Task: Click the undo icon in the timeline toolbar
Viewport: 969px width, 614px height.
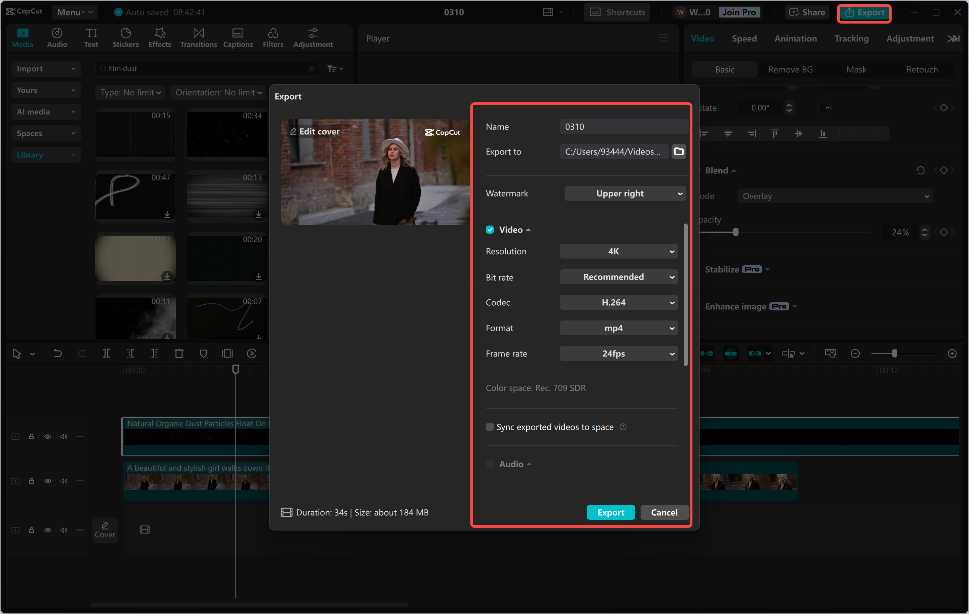Action: [x=58, y=353]
